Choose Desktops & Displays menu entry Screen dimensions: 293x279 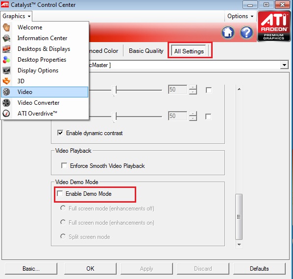[45, 49]
